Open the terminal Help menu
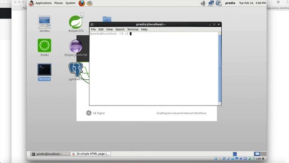The width and height of the screenshot is (289, 163). coord(144,29)
